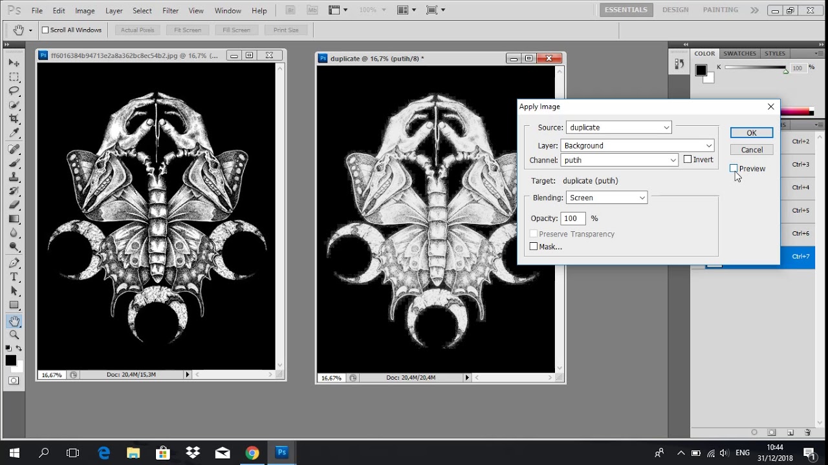
Task: Select the History Brush tool
Action: coord(14,191)
